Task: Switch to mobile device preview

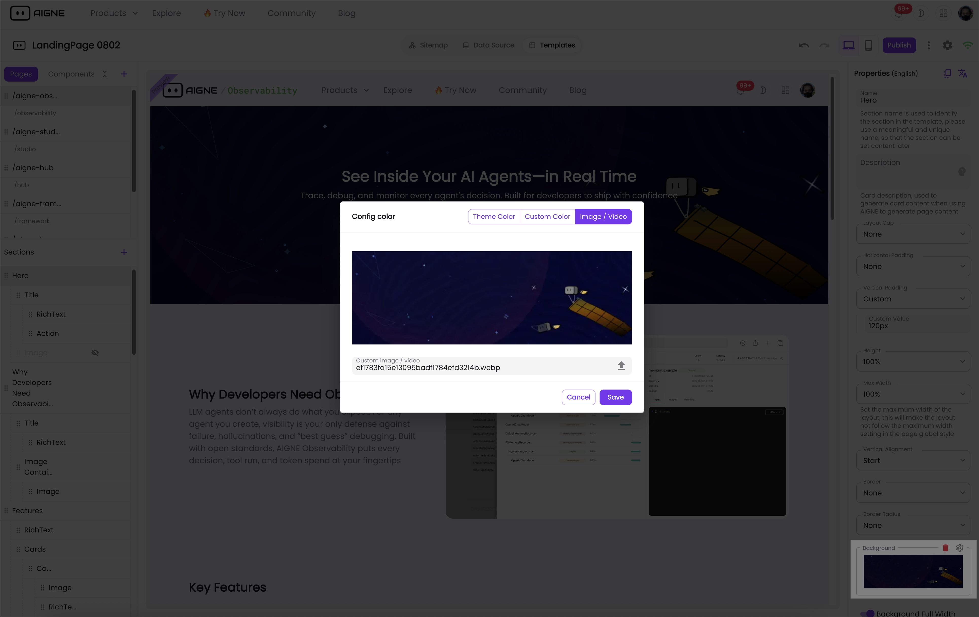Action: (x=868, y=45)
